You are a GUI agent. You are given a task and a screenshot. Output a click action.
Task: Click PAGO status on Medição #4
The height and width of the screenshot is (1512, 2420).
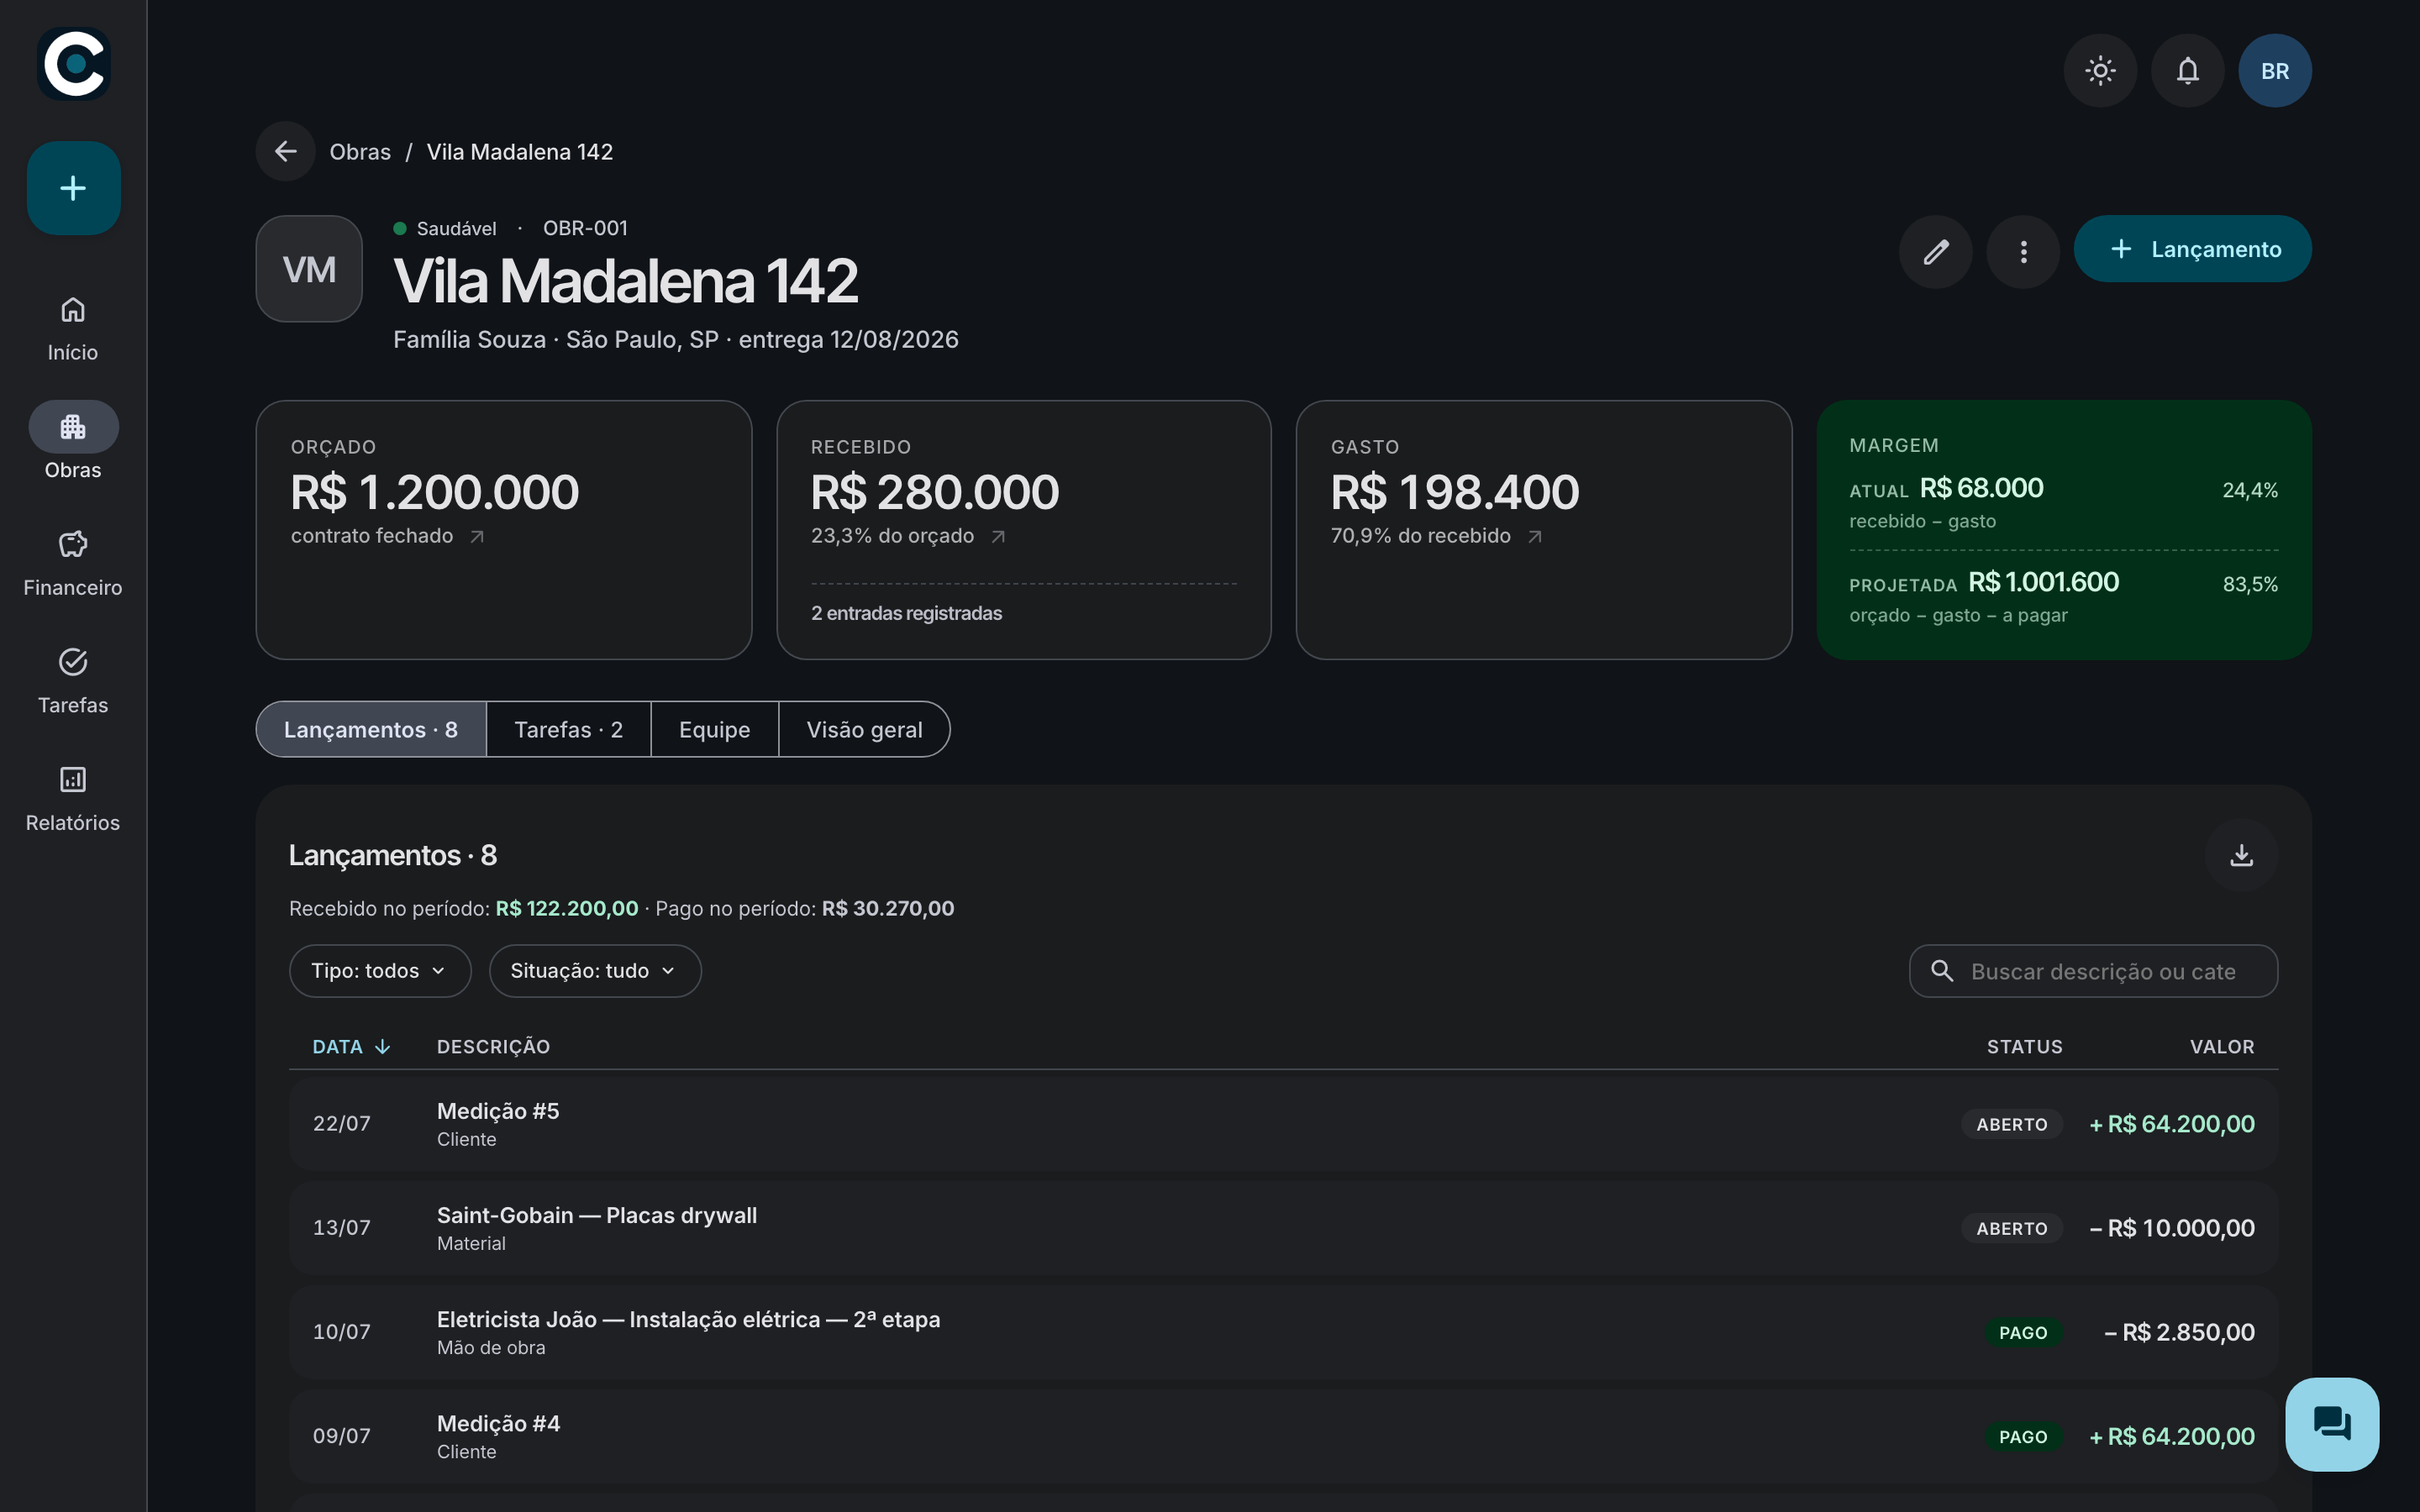(x=2023, y=1436)
